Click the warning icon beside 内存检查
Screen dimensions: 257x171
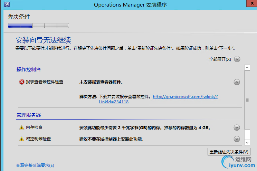pyautogui.click(x=21, y=127)
